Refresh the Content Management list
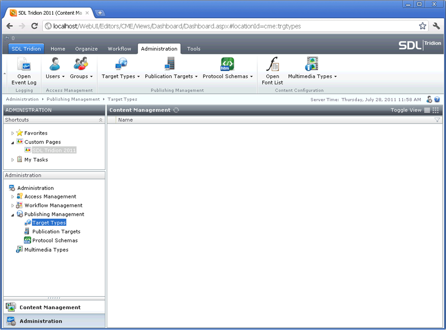446x330 pixels. click(176, 110)
